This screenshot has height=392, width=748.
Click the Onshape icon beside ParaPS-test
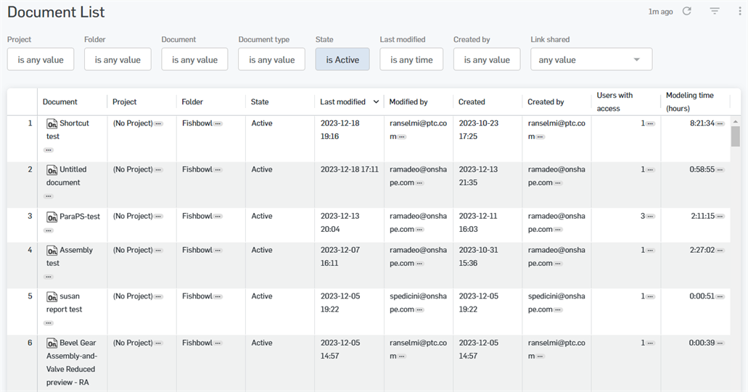52,217
